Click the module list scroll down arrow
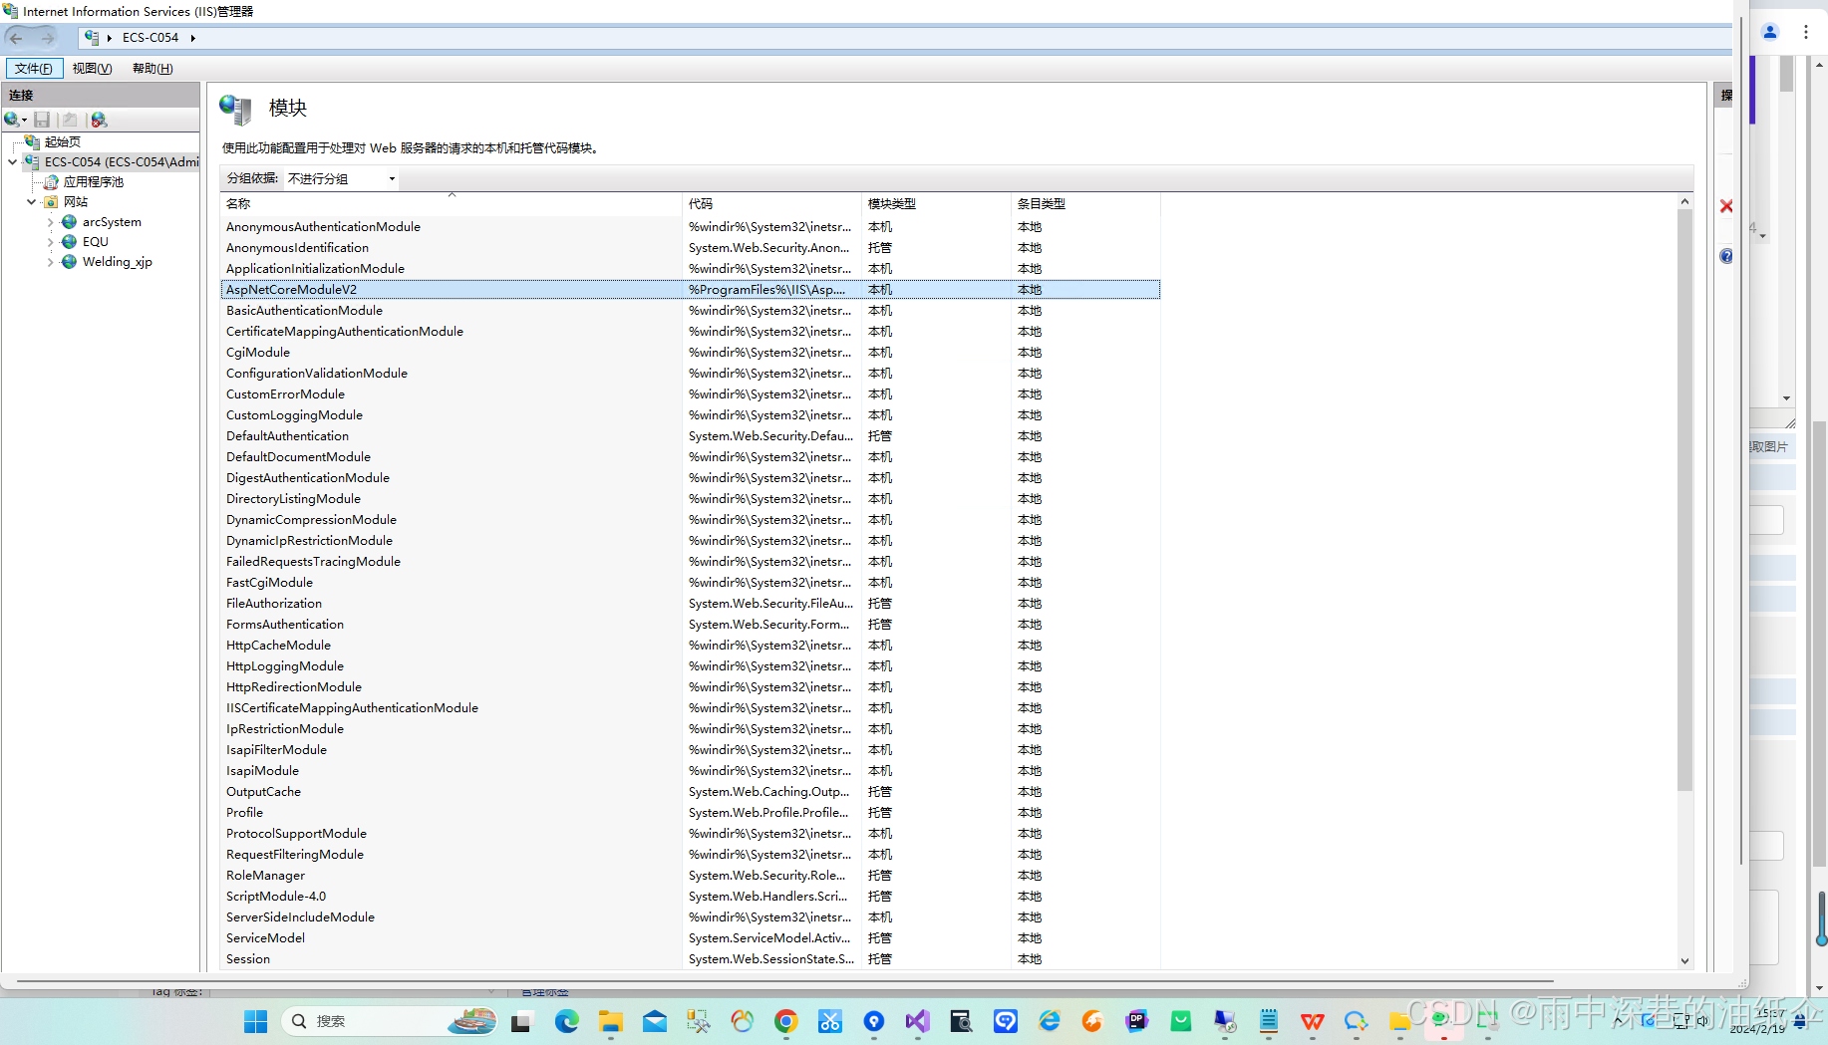The height and width of the screenshot is (1045, 1828). tap(1684, 961)
